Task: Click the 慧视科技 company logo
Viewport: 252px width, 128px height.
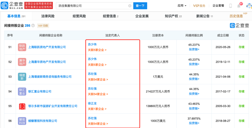Action: (x=22, y=121)
